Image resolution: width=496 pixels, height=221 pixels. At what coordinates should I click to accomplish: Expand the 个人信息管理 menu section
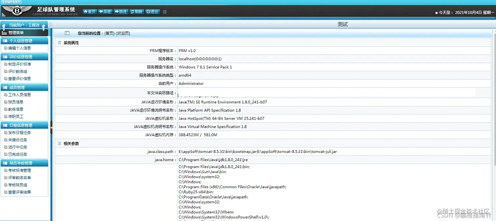pyautogui.click(x=25, y=41)
